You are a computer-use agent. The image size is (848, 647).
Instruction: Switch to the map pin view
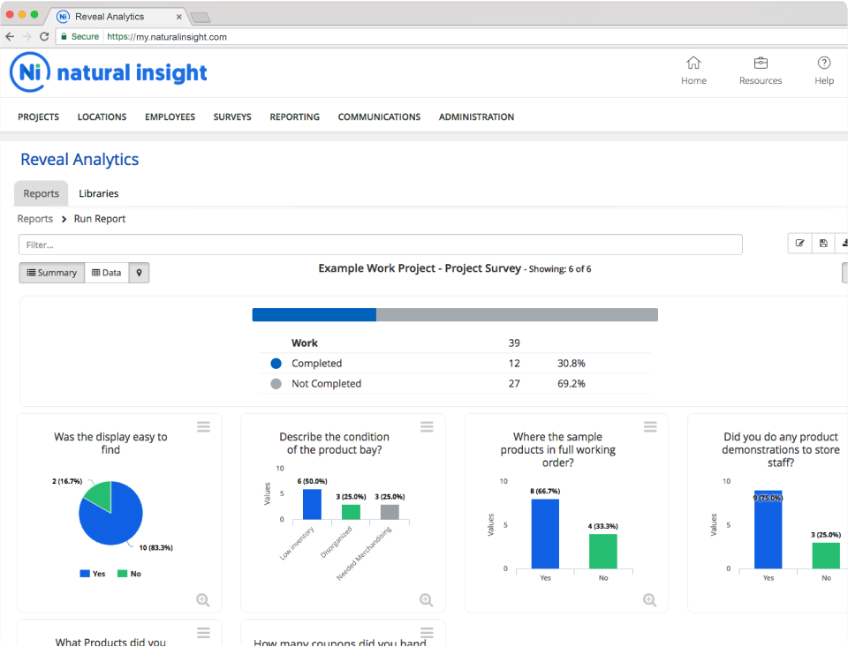tap(139, 273)
